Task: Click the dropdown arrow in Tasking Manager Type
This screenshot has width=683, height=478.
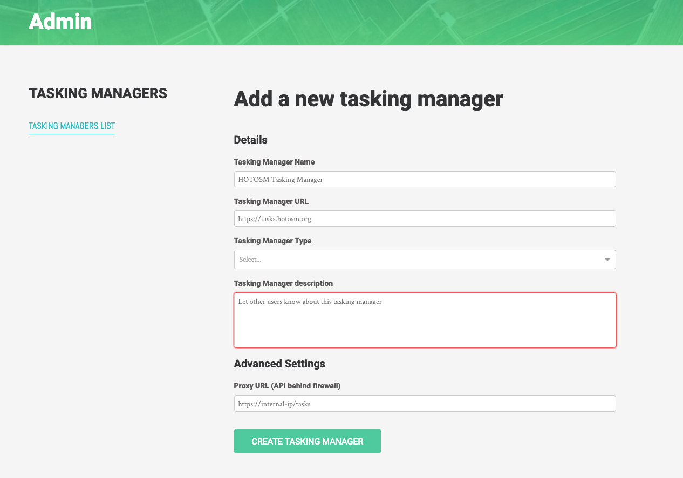Action: [607, 260]
